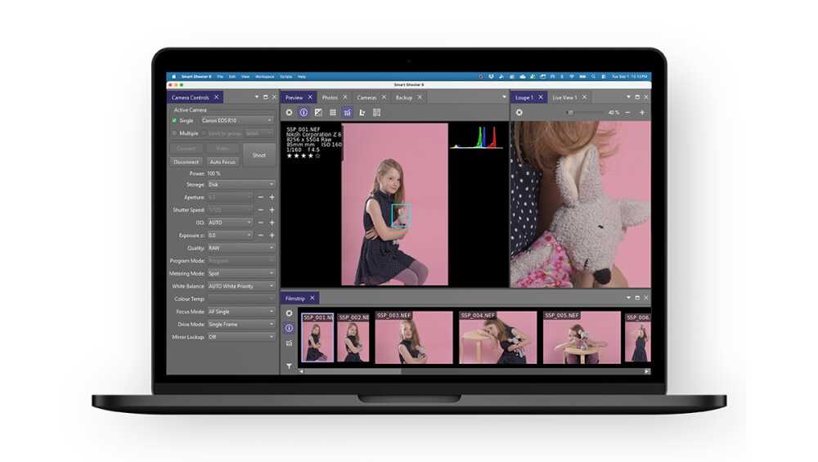Select SSP_001.NEF thumbnail in Filmstrip
818x462 pixels.
point(317,338)
